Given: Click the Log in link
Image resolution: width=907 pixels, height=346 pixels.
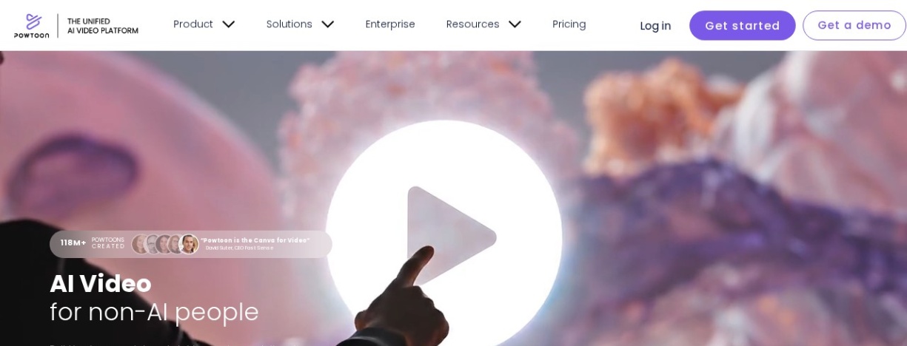Looking at the screenshot, I should (x=655, y=26).
